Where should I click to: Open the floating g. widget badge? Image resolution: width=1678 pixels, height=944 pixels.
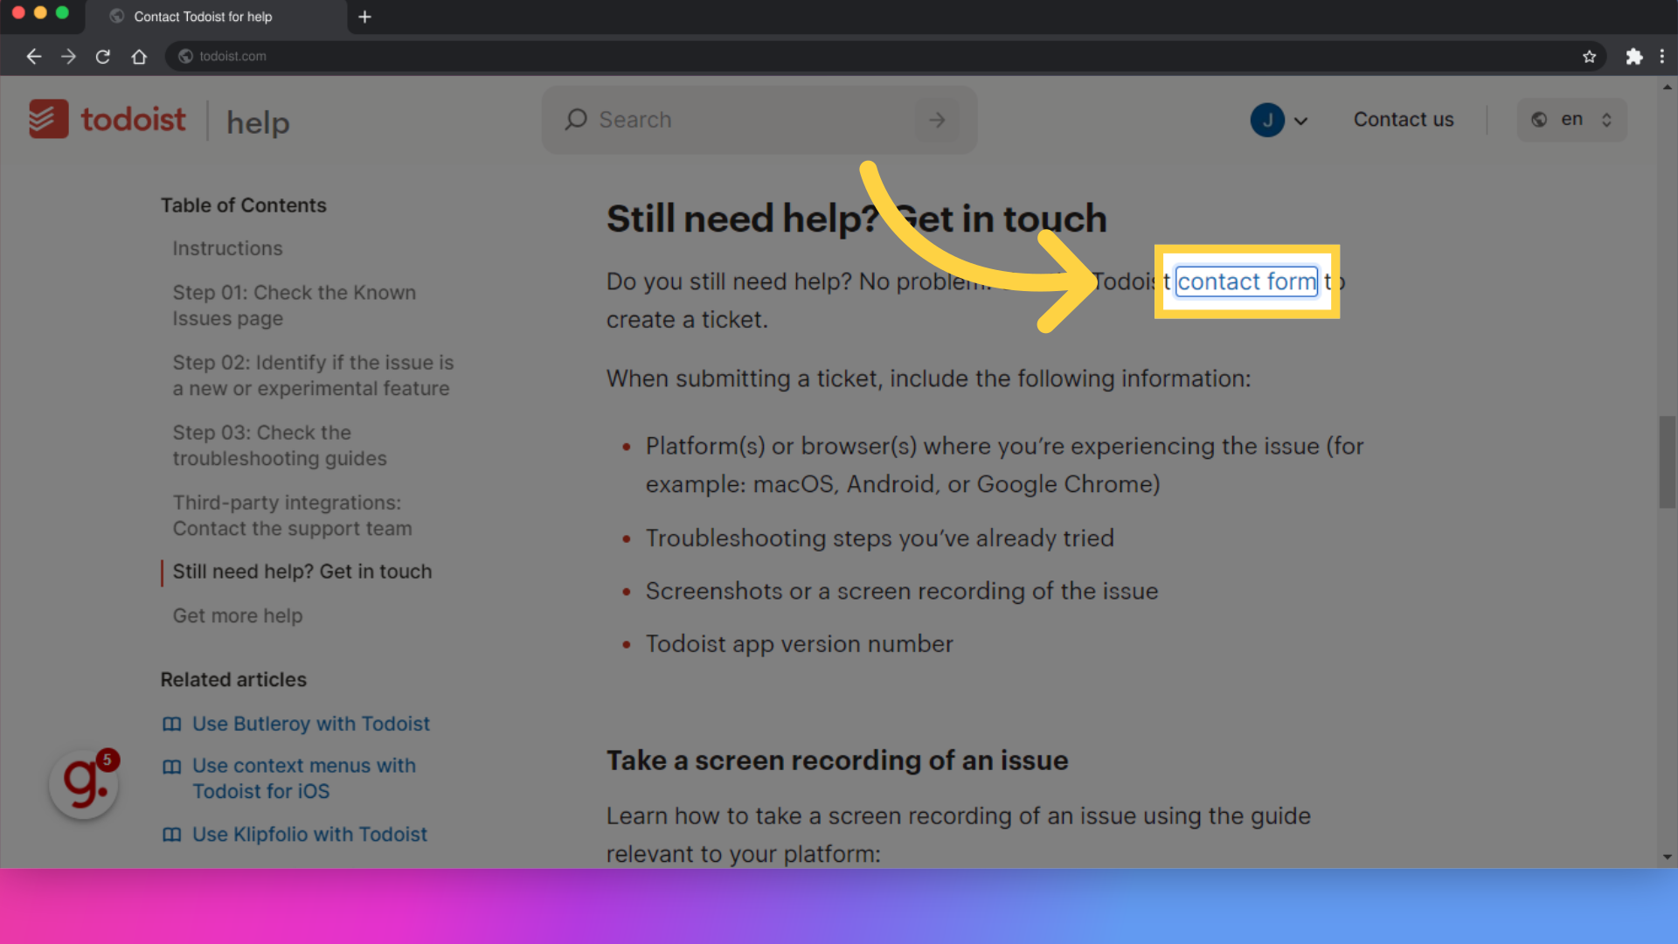(x=85, y=783)
